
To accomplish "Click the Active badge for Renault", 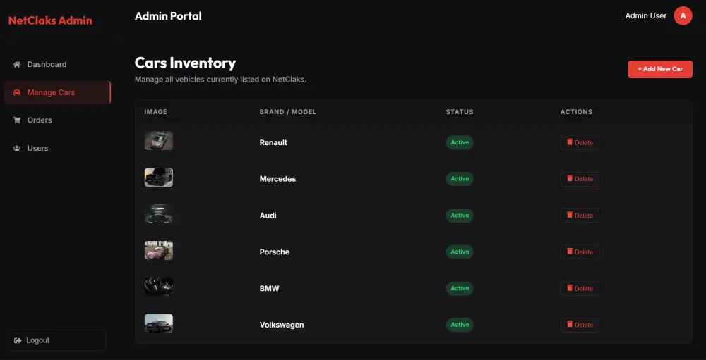I will (x=460, y=142).
